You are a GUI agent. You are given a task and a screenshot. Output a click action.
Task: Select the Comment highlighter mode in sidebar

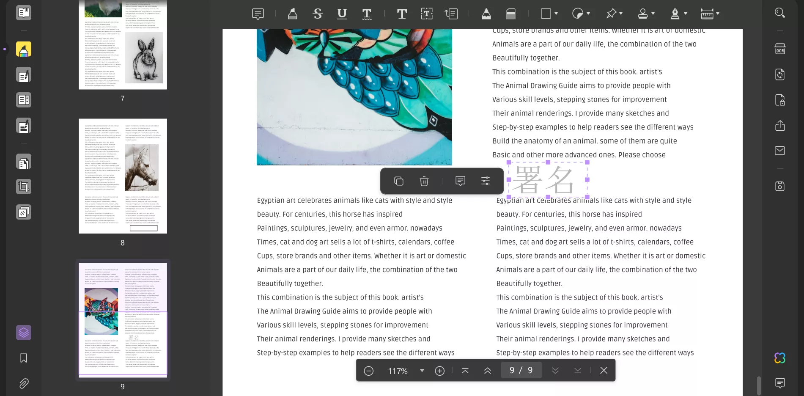click(24, 49)
